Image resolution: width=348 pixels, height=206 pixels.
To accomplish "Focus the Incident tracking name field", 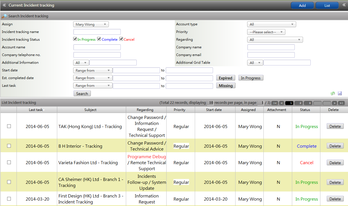I will click(x=97, y=32).
